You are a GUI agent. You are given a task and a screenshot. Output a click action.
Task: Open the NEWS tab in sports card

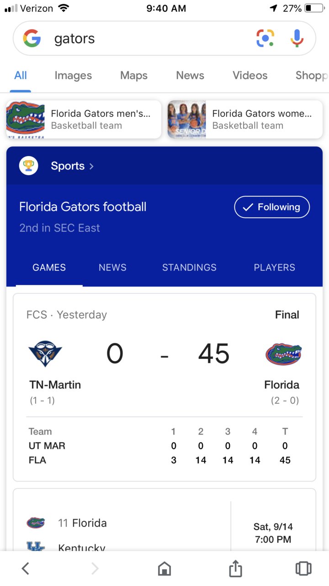(x=112, y=267)
